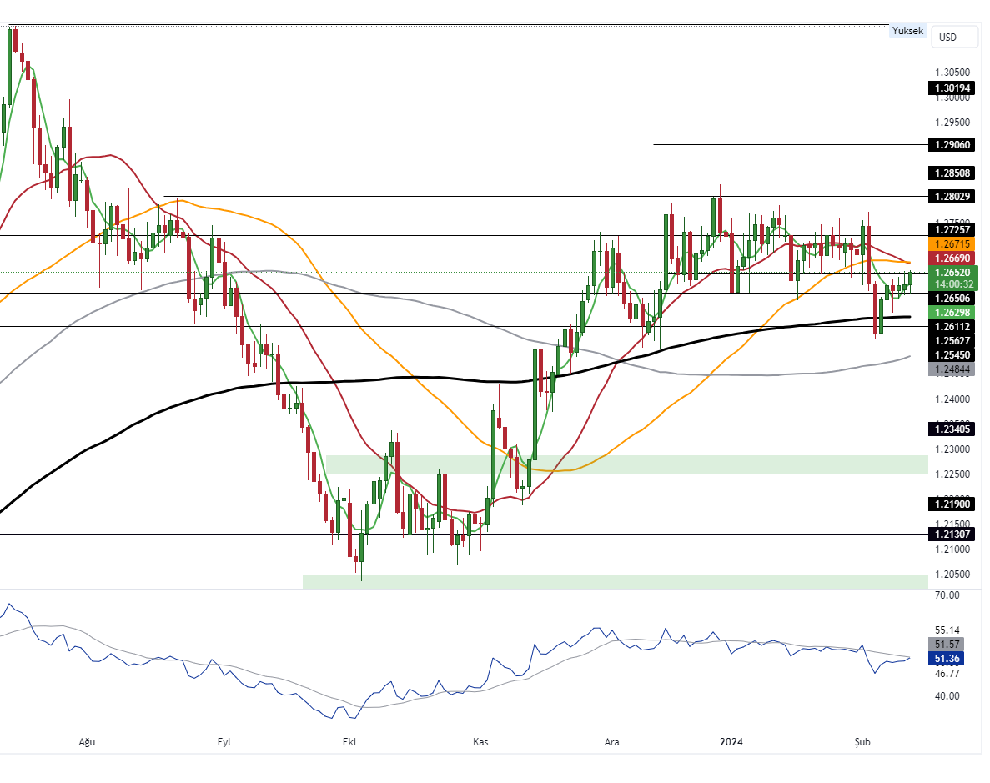This screenshot has width=990, height=783.
Task: Select the lower green support zone rectangle
Action: 615,581
